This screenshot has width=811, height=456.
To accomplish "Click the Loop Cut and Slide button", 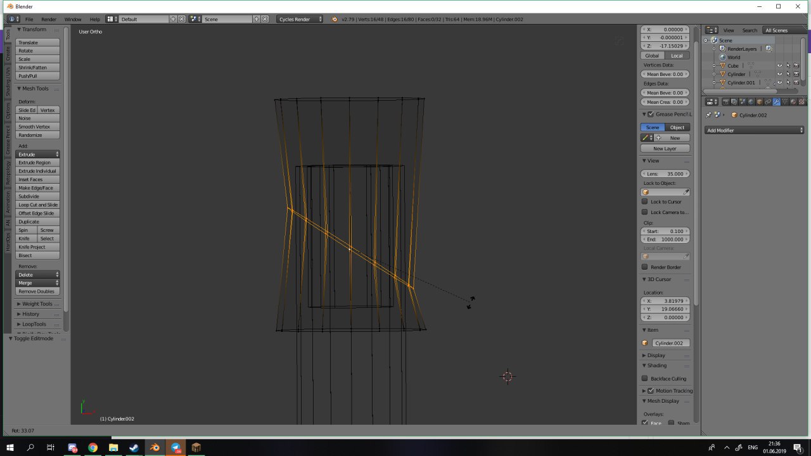I will coord(37,205).
